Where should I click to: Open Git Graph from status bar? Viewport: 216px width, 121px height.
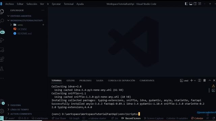(x=74, y=118)
